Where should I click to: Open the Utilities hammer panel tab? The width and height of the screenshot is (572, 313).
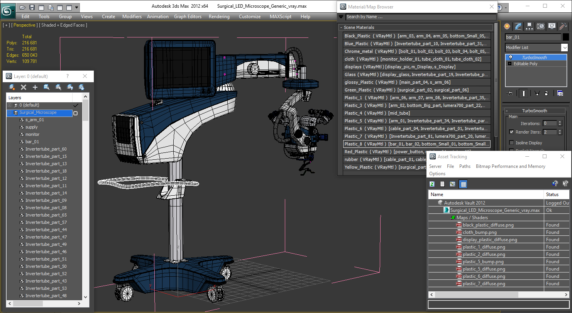pos(563,26)
